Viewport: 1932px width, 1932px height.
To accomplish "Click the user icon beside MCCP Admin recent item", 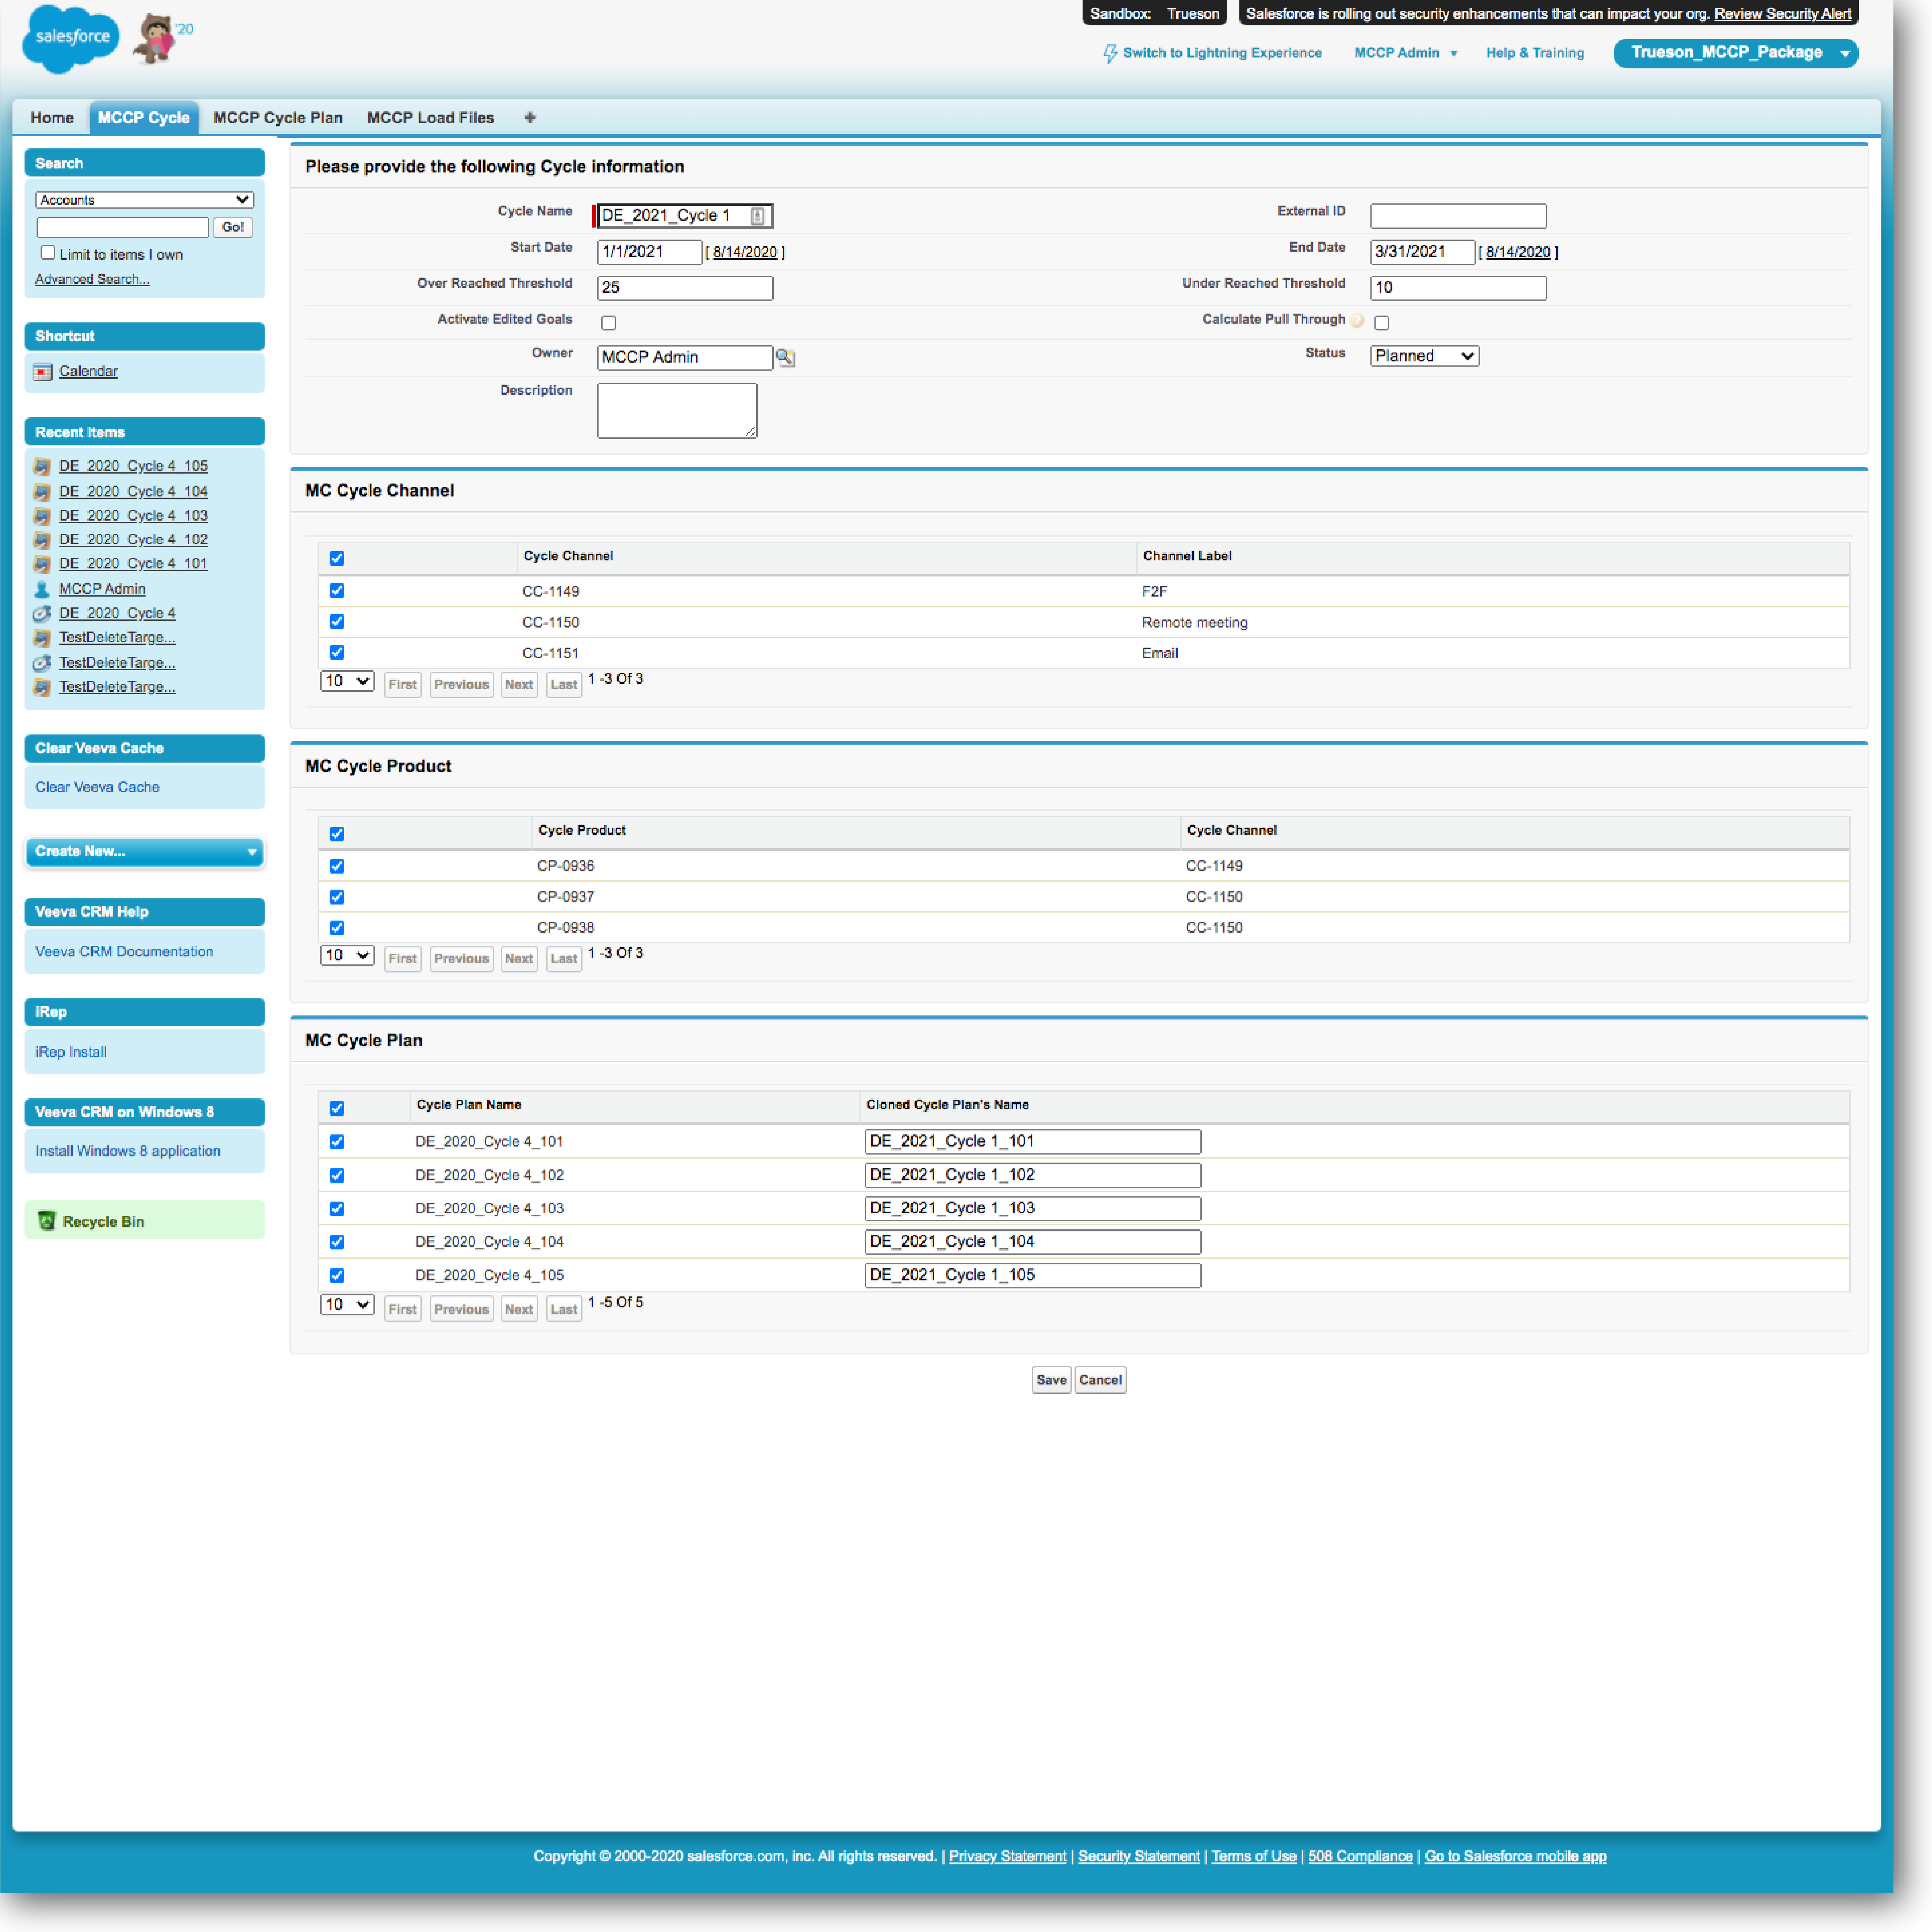I will tap(42, 590).
